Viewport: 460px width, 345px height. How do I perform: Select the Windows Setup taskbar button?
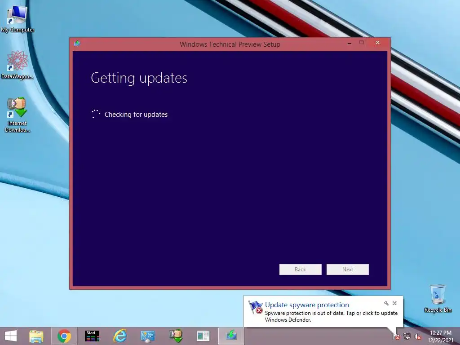231,336
